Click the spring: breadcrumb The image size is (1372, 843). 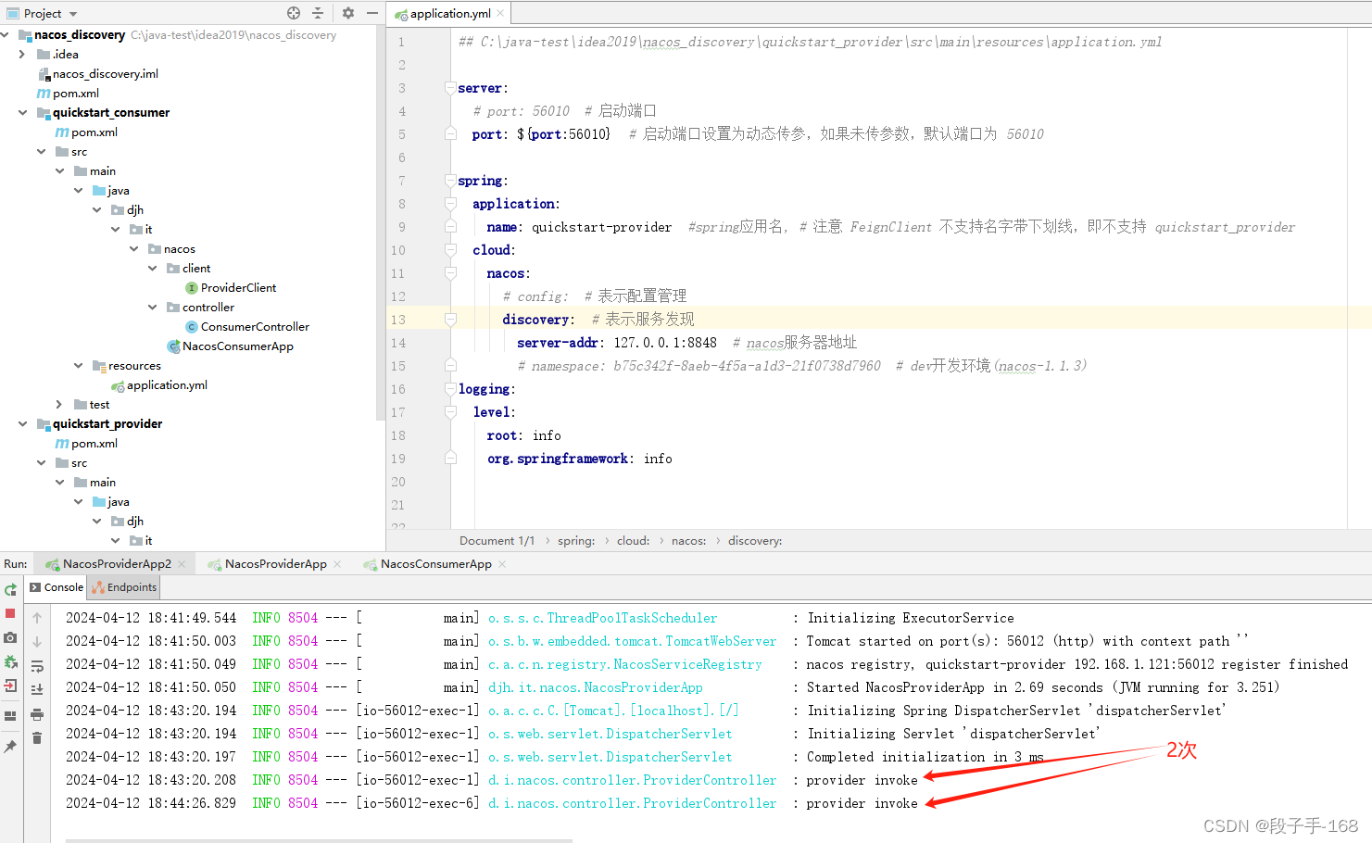(x=576, y=541)
